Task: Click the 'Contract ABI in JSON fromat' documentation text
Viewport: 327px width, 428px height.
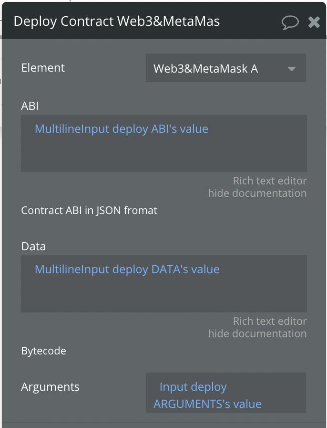Action: [x=89, y=210]
